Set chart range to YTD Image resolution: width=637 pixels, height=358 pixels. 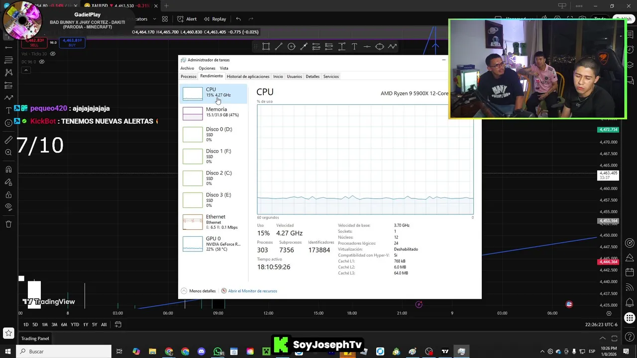75,325
